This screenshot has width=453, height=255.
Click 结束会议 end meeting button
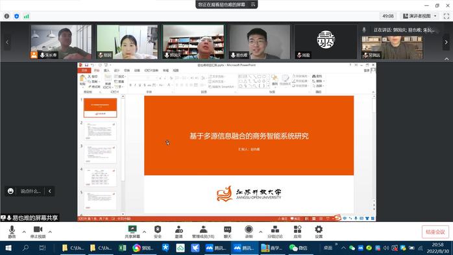point(435,232)
